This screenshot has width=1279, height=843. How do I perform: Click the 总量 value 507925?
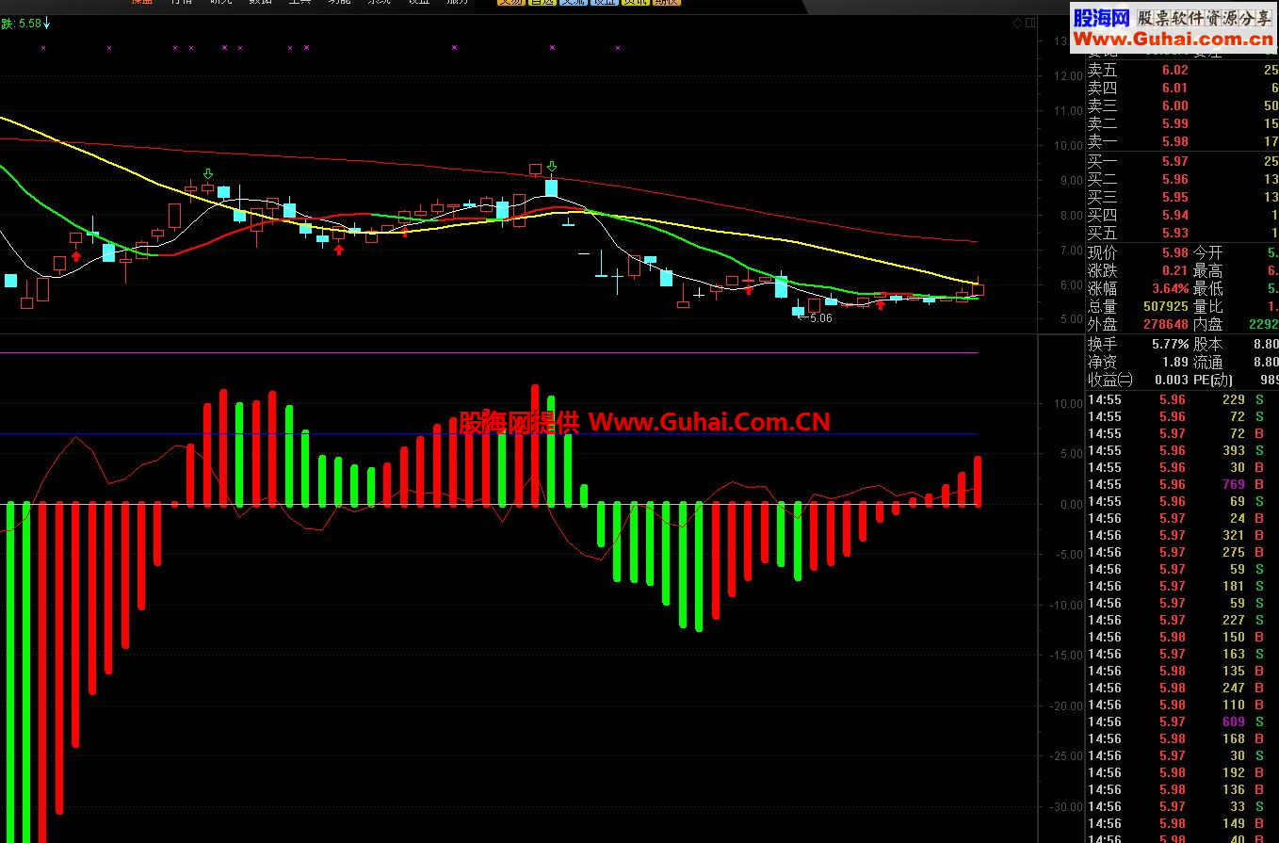coord(1165,306)
